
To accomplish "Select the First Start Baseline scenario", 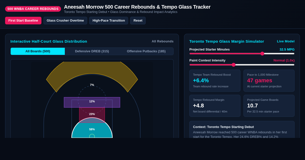I will click(x=23, y=21).
